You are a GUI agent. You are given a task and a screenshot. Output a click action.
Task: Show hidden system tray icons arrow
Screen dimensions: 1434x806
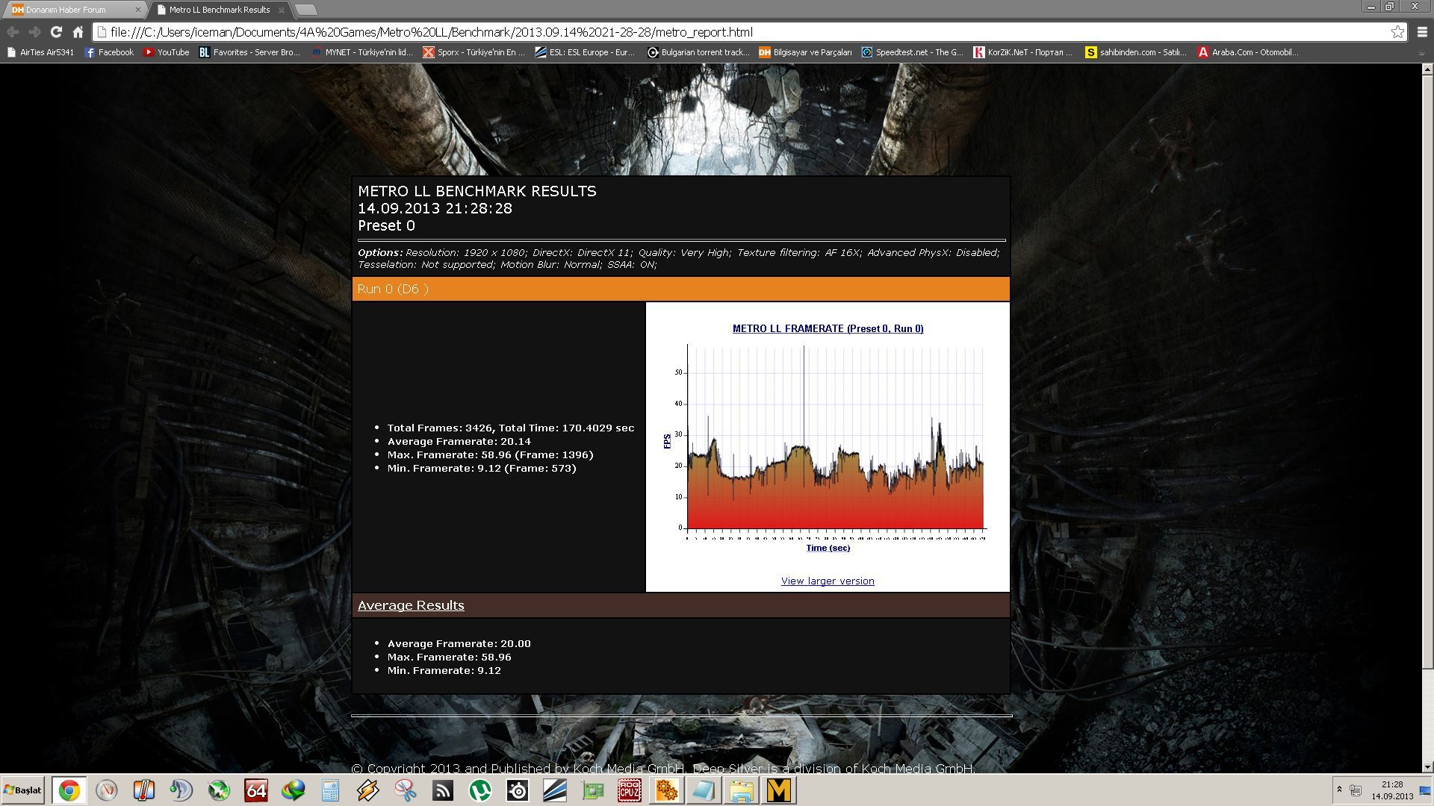(x=1339, y=790)
